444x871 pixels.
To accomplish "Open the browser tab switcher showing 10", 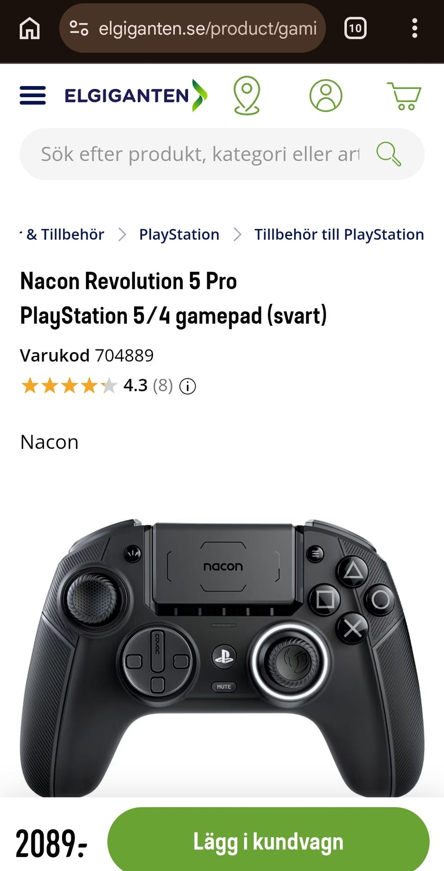I will [x=355, y=29].
